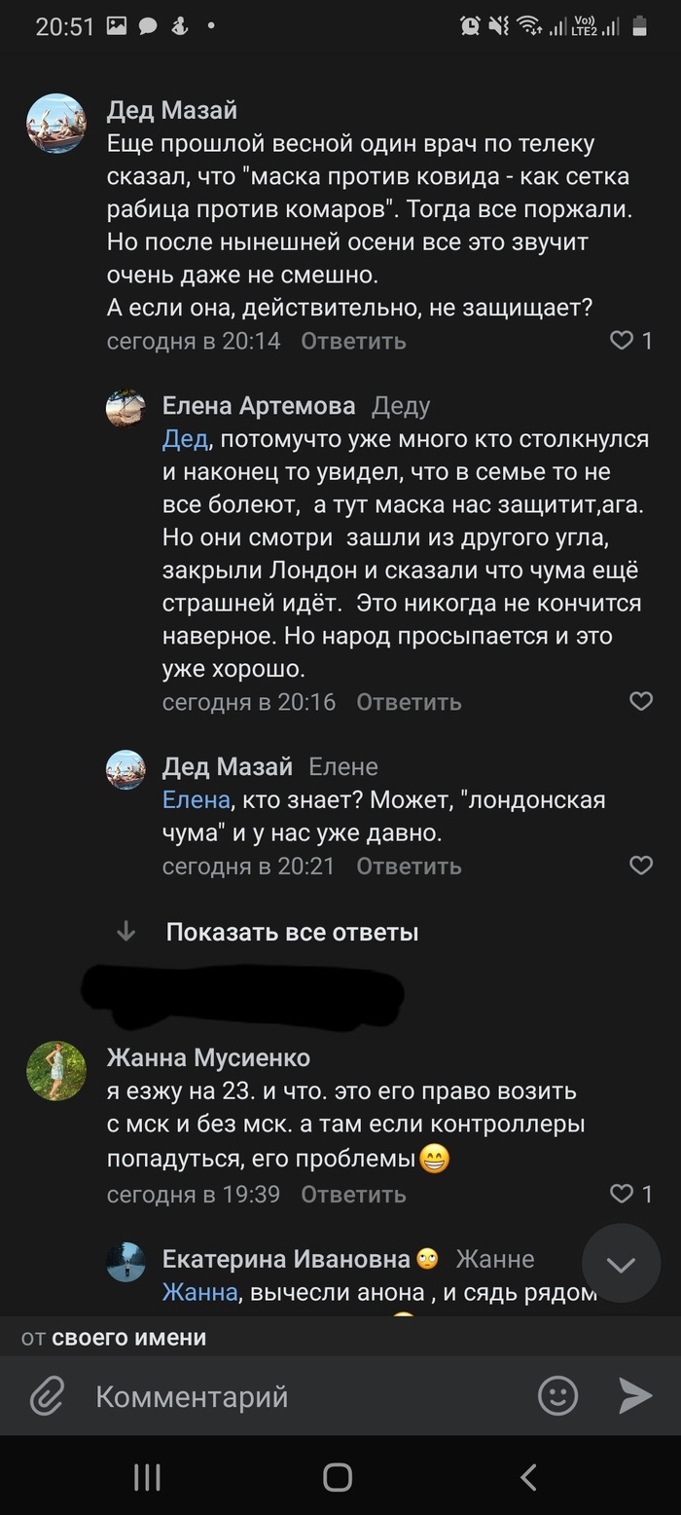
Task: Open the recent apps navigation button
Action: pyautogui.click(x=147, y=1477)
